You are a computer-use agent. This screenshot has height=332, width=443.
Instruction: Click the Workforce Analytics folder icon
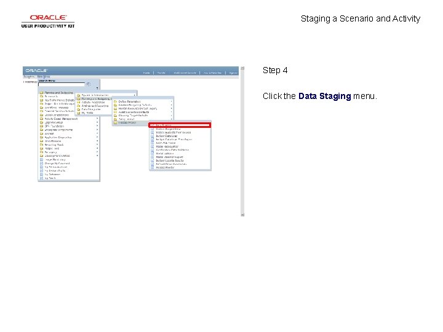click(x=42, y=108)
